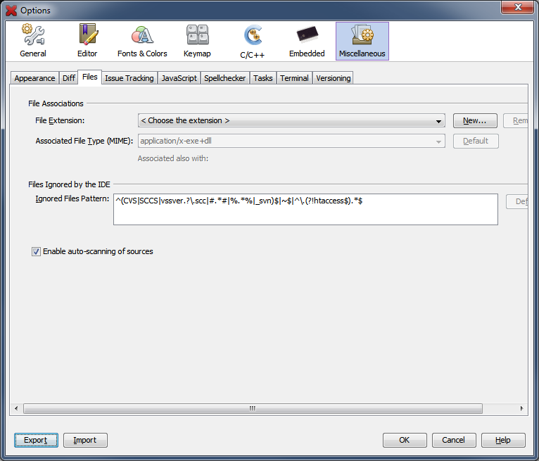Viewport: 539px width, 461px height.
Task: Click inside the Ignored Files Pattern field
Action: pyautogui.click(x=305, y=209)
